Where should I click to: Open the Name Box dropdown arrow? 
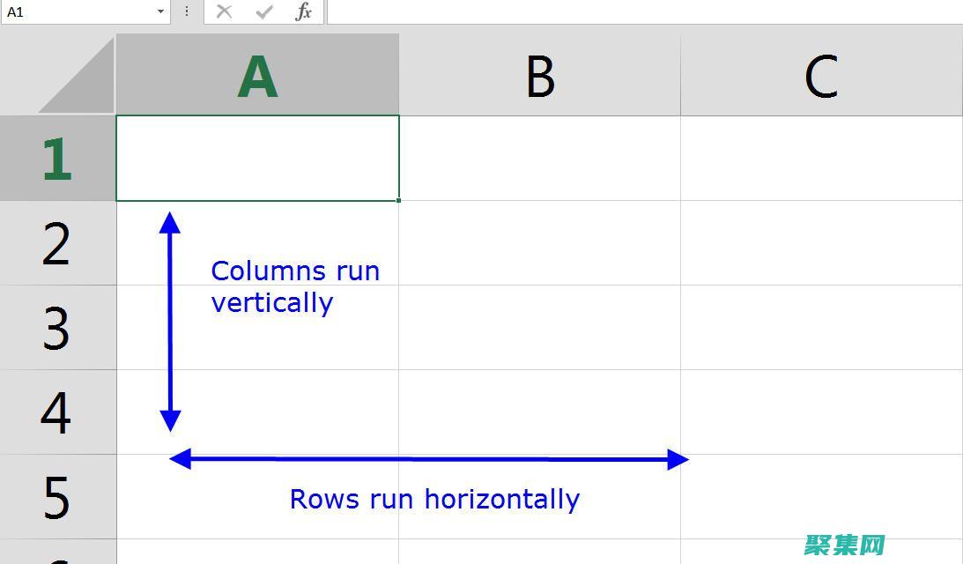160,11
